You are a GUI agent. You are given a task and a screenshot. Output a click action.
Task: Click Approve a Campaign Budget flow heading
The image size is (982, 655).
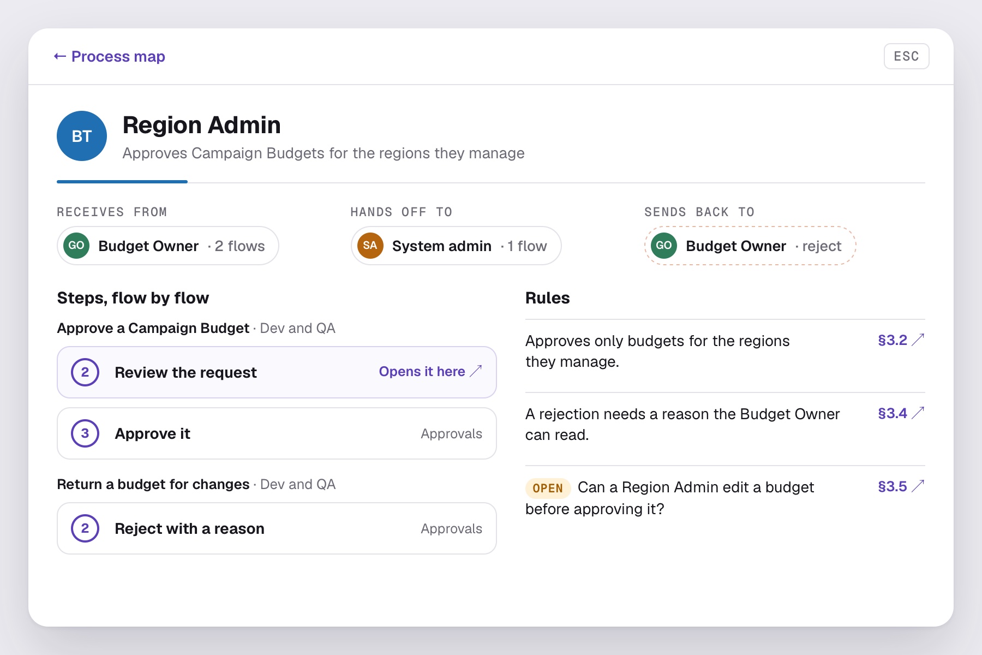153,328
